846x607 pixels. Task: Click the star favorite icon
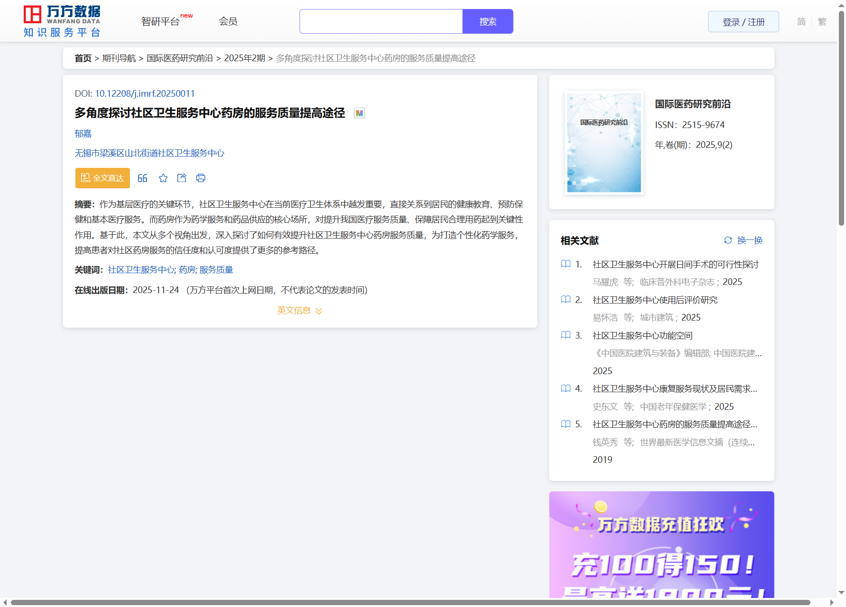[163, 178]
